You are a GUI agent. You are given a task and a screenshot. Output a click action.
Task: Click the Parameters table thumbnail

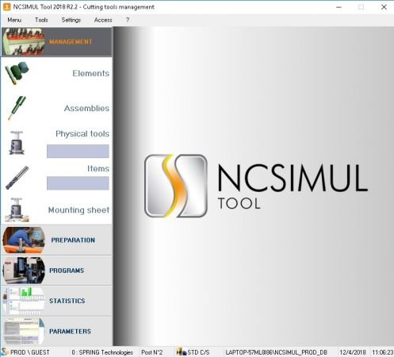point(24,332)
